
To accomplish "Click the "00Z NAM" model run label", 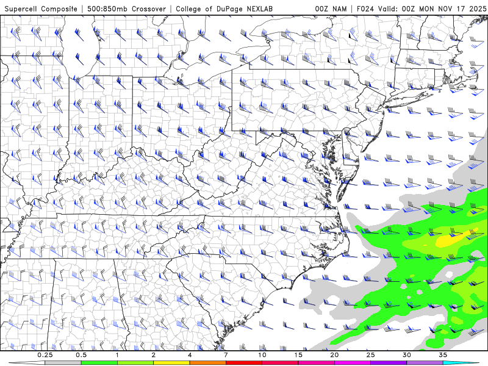I will pyautogui.click(x=331, y=9).
